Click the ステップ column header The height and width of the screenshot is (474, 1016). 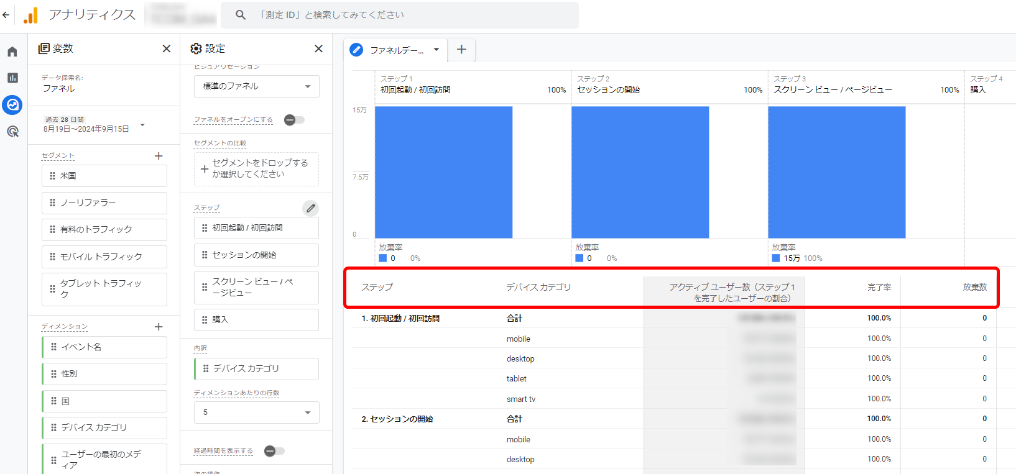point(377,287)
